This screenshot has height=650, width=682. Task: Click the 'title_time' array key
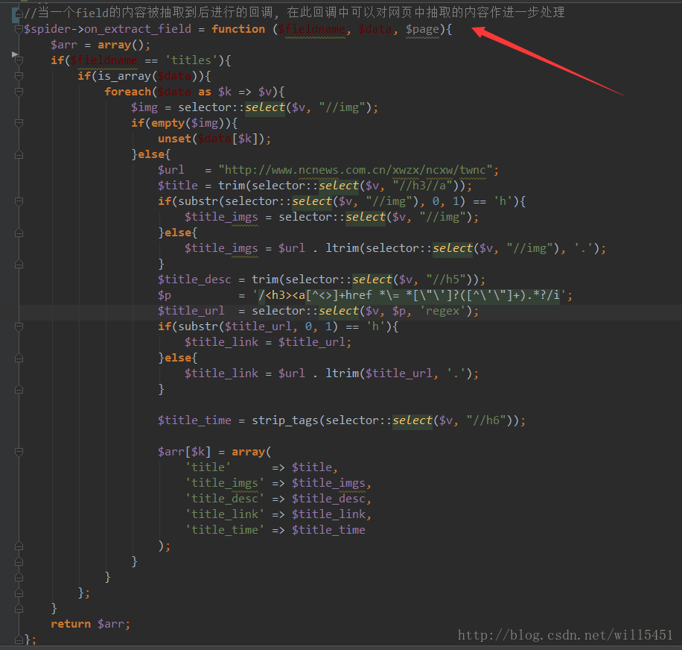coord(224,530)
